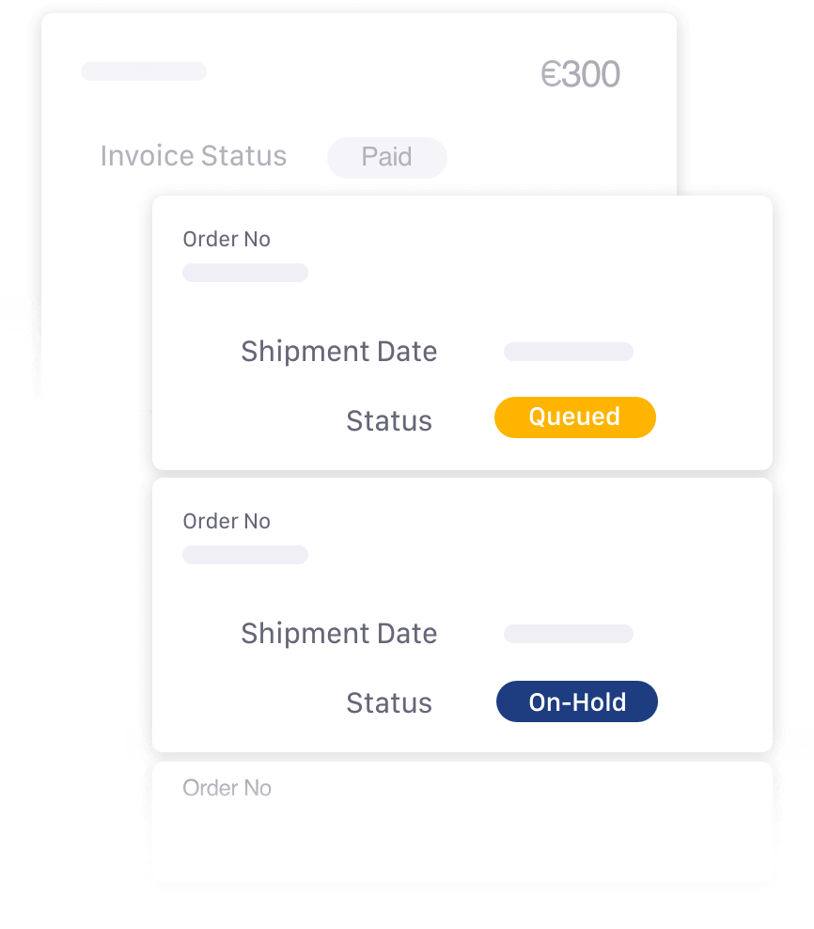Click Shipment Date label in the On-Hold card
This screenshot has width=814, height=929.
338,634
